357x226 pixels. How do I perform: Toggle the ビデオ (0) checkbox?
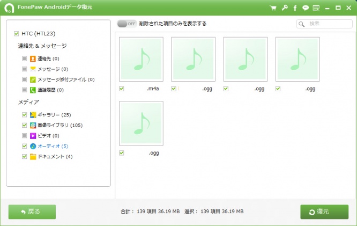pyautogui.click(x=24, y=136)
